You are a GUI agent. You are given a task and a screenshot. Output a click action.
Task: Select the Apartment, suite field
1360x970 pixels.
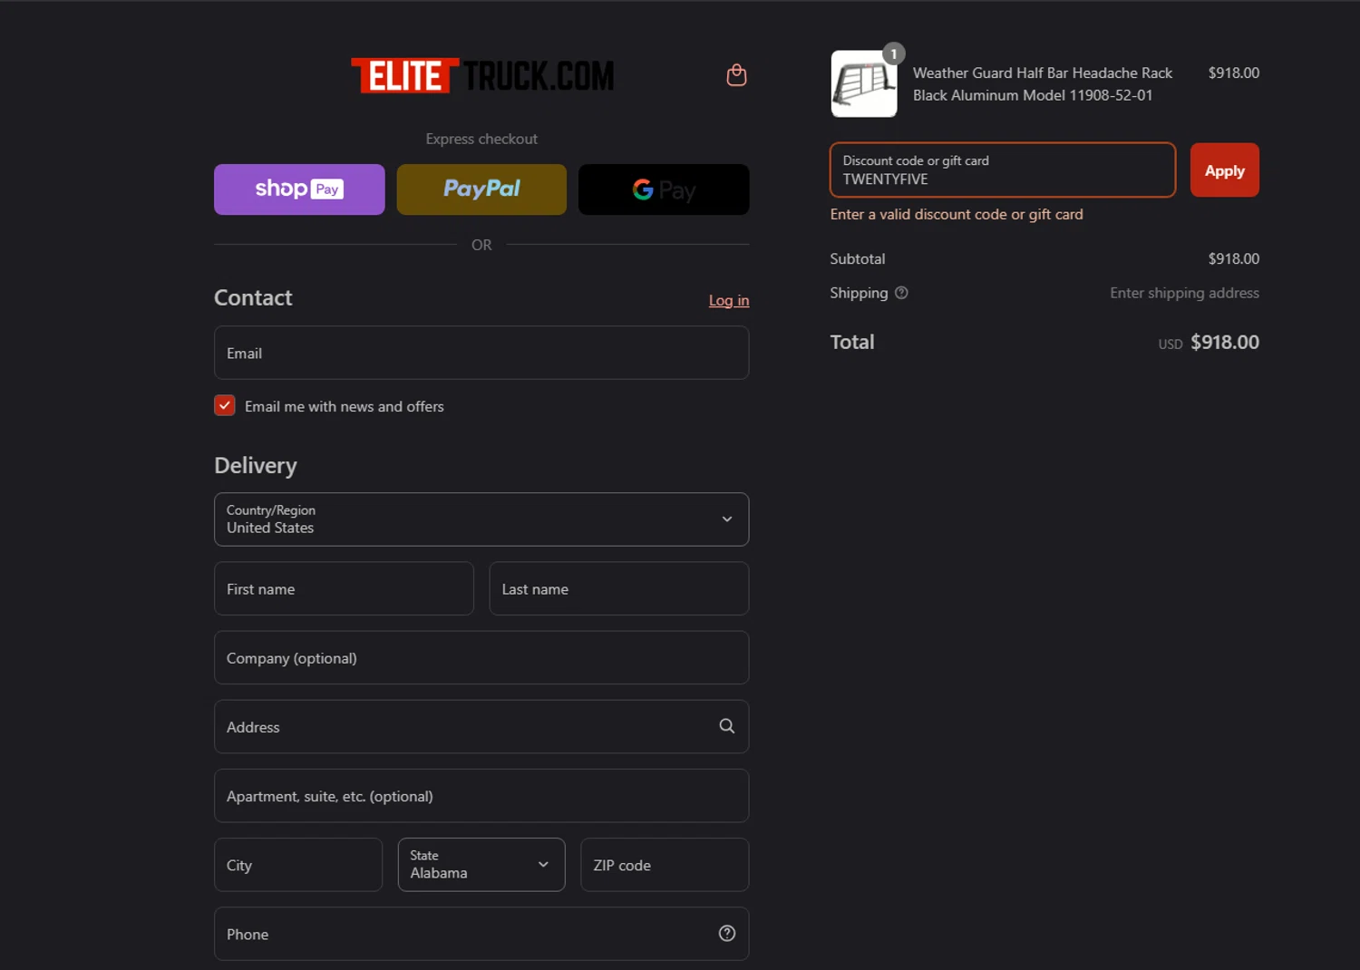point(481,796)
